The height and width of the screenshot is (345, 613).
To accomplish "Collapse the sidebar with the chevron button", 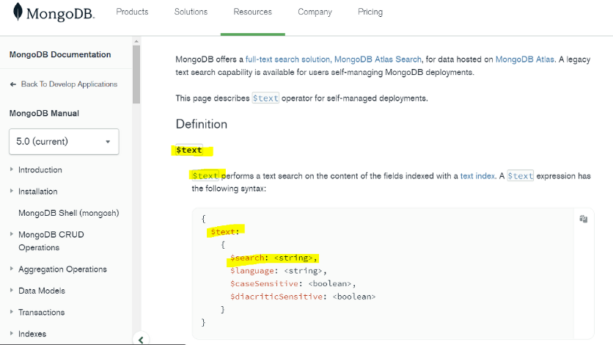I will (141, 340).
